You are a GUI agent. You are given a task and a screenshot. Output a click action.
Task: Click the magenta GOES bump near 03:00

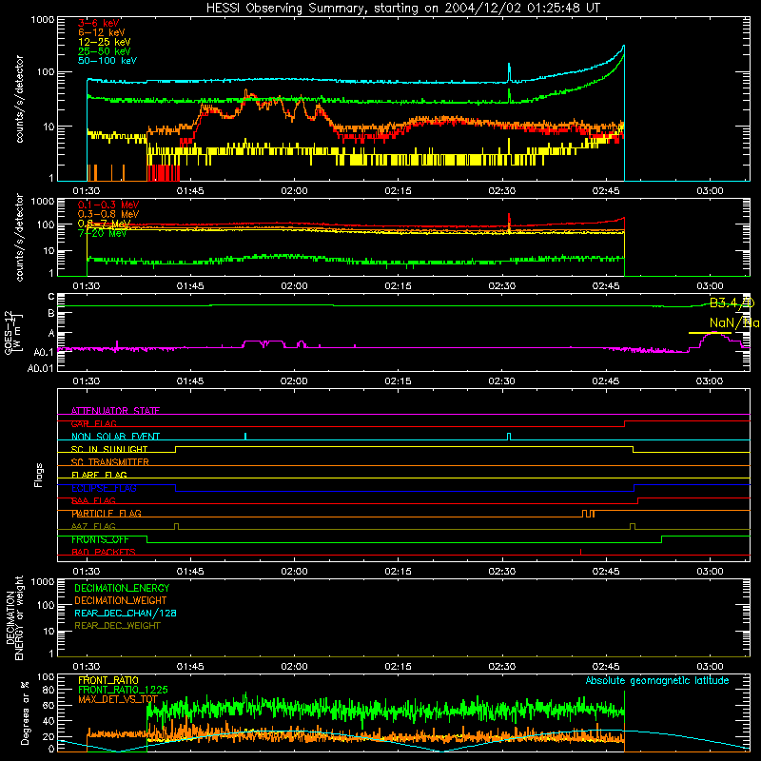coord(715,340)
